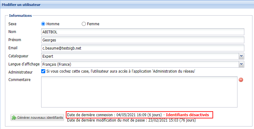Click into the Prénom field with Georges
The image size is (254, 129).
[x=142, y=40]
